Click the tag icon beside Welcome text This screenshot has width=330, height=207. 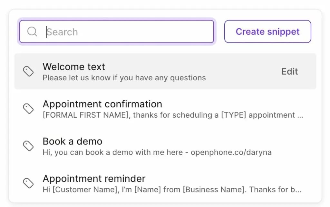(x=28, y=71)
